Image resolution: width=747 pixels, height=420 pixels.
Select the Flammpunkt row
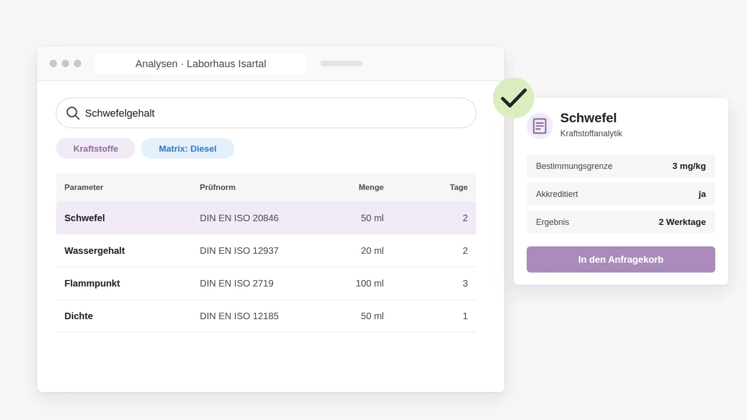click(266, 283)
